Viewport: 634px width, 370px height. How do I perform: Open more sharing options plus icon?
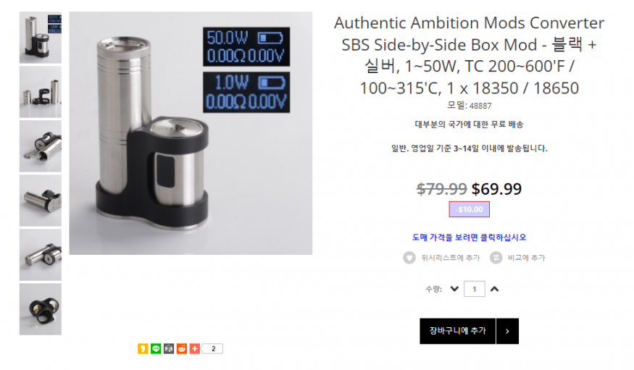point(194,348)
